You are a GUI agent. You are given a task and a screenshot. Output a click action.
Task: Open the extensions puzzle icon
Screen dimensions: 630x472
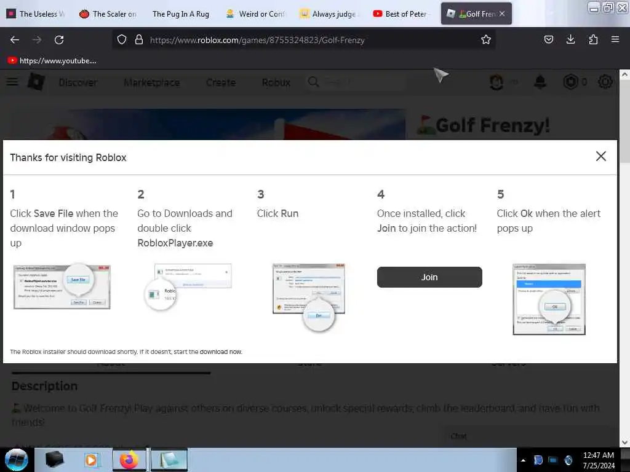tap(593, 39)
